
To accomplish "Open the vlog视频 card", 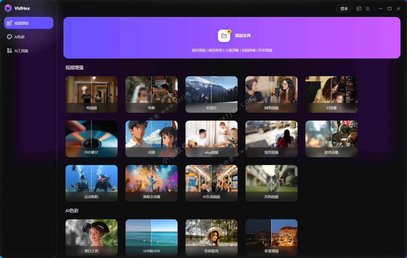I will (x=212, y=139).
